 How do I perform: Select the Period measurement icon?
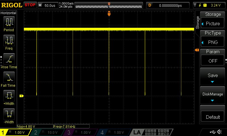9,22
